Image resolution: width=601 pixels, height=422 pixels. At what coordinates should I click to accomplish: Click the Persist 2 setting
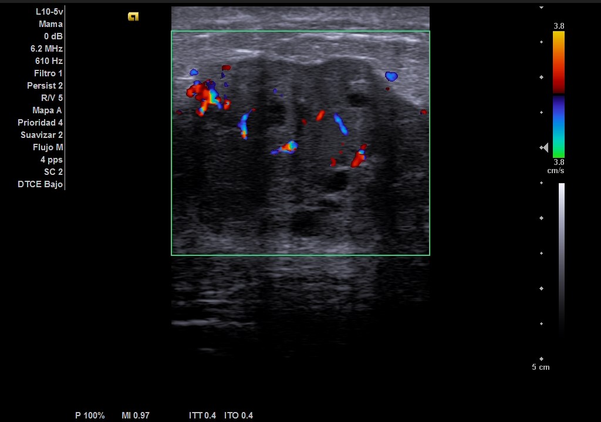(x=45, y=86)
